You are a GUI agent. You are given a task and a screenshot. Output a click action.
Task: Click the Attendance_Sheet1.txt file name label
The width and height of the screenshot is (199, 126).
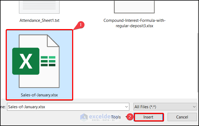[x=40, y=20]
